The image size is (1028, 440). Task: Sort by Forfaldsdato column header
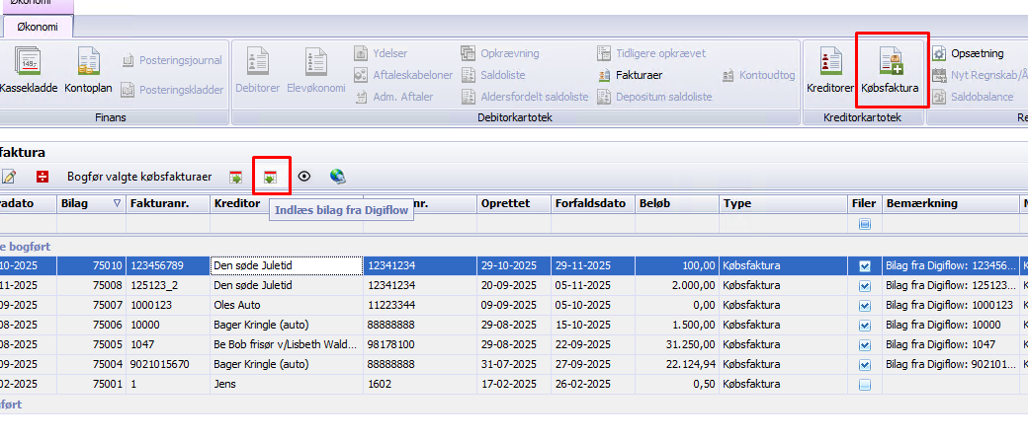click(x=593, y=203)
